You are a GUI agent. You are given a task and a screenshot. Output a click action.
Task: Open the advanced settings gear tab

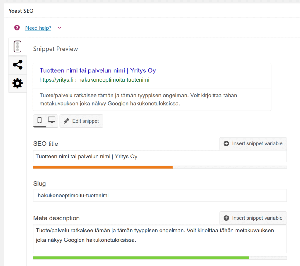point(18,84)
